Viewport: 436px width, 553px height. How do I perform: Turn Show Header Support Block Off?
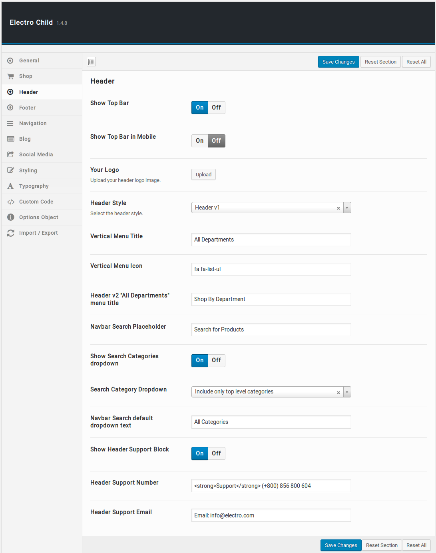coord(216,453)
